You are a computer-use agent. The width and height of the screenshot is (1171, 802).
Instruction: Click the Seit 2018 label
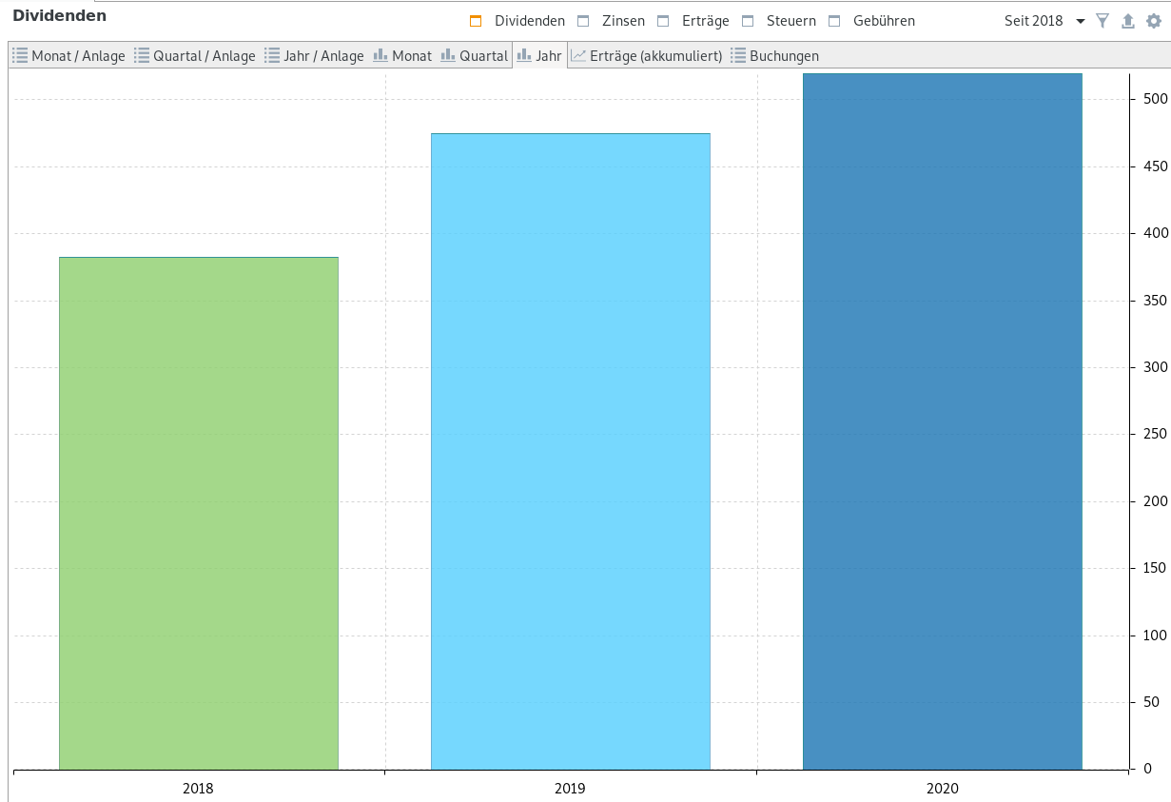click(x=1034, y=21)
